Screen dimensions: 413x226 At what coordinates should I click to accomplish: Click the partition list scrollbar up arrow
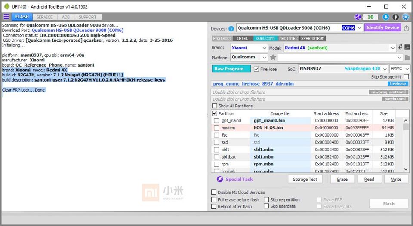[406, 120]
